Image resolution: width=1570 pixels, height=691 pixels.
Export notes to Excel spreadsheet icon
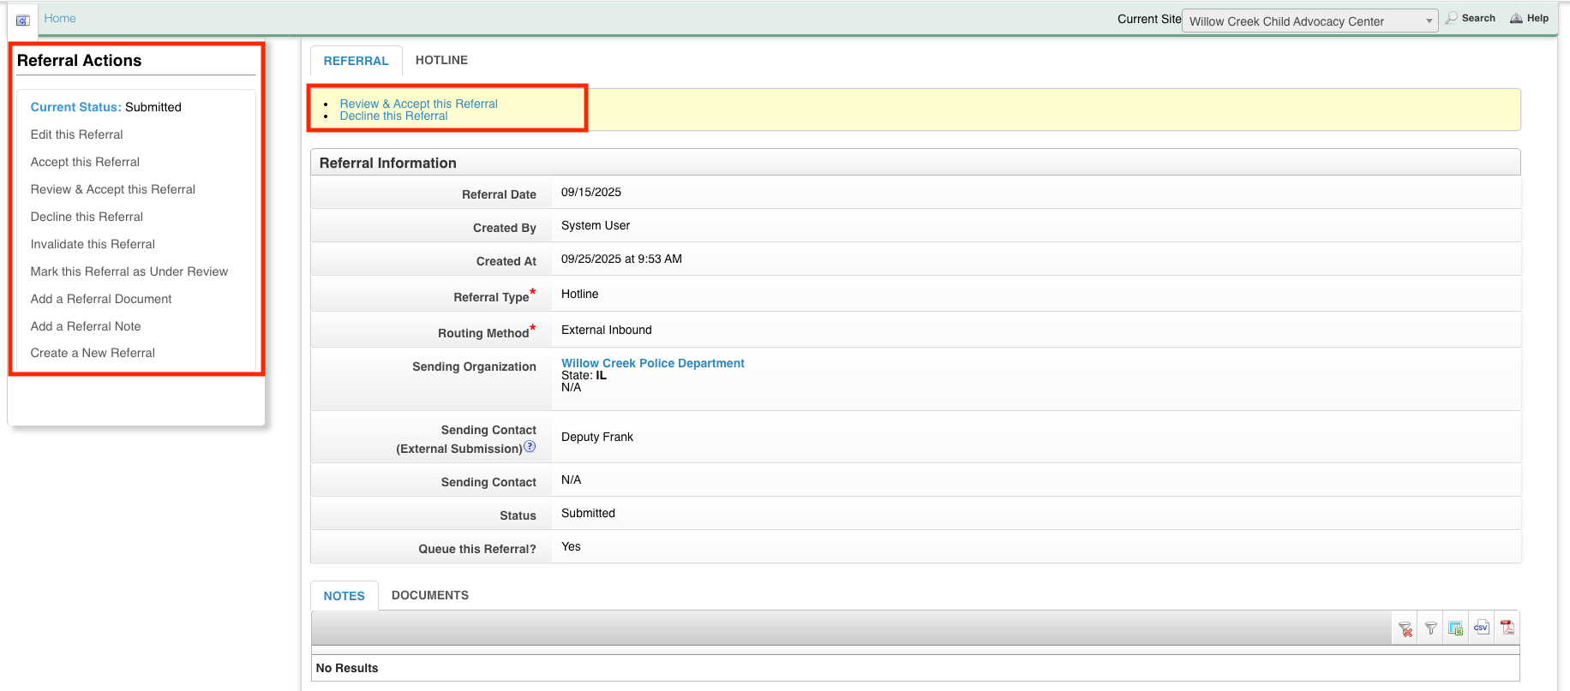pyautogui.click(x=1455, y=628)
